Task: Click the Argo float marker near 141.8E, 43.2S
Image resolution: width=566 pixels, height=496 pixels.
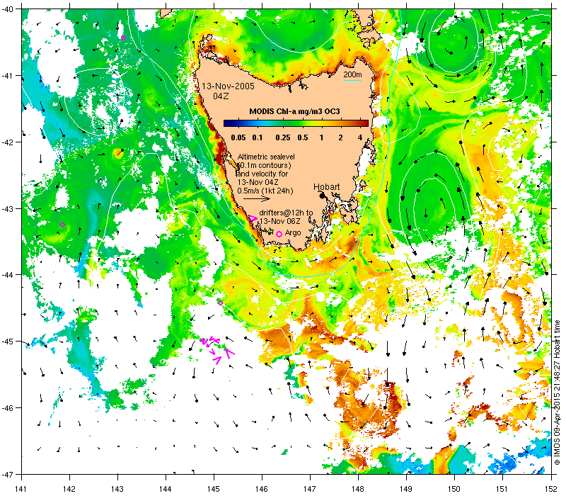Action: (x=62, y=225)
